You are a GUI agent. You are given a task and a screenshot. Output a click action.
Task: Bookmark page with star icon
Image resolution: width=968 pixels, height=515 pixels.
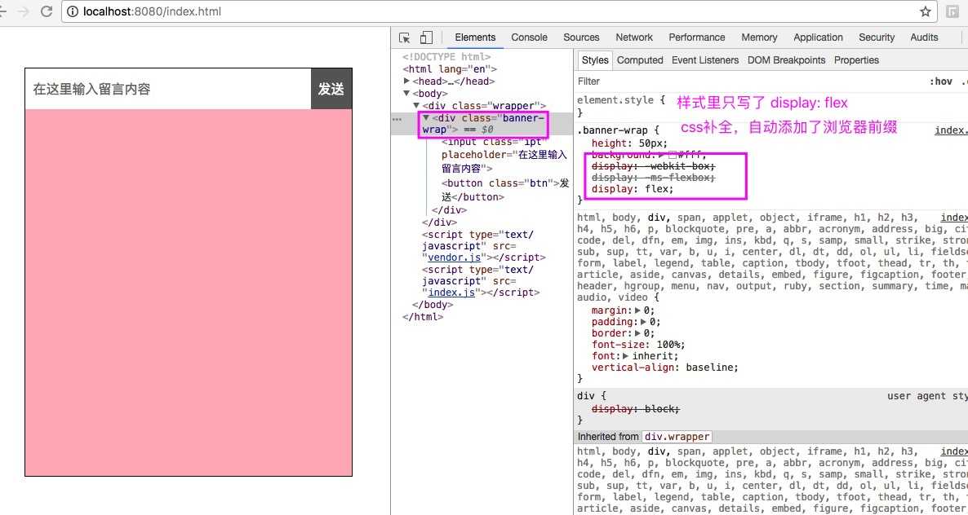click(x=925, y=11)
